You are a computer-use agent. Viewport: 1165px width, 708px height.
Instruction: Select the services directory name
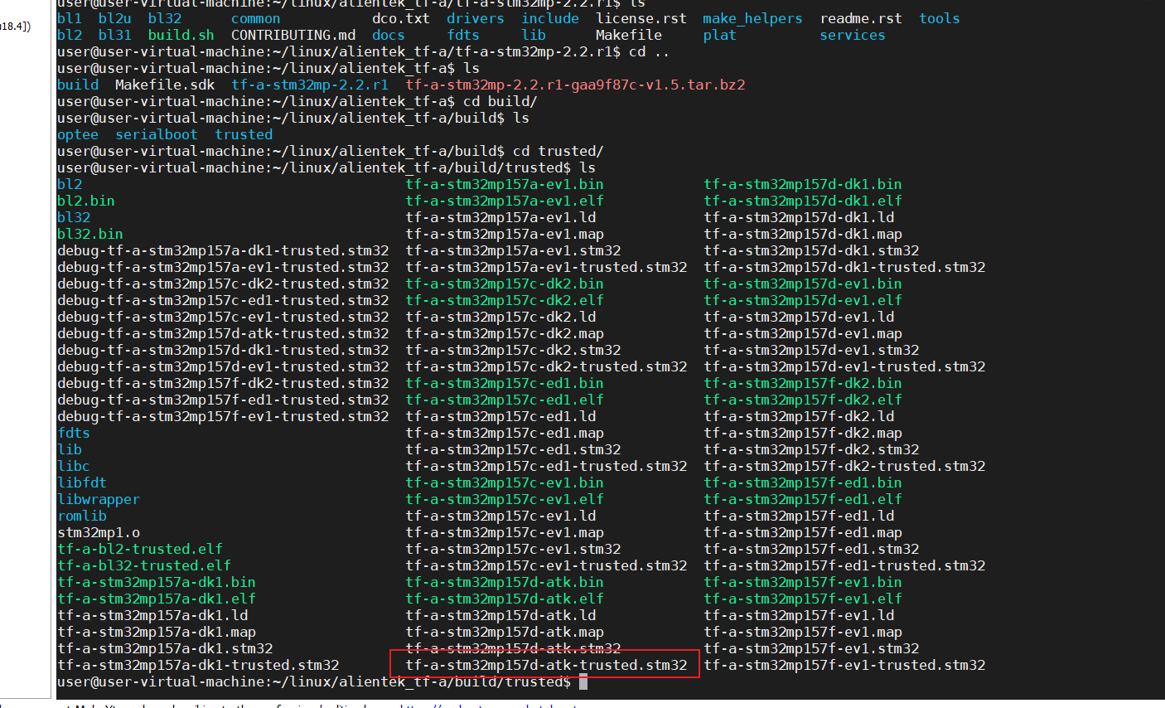click(x=853, y=35)
